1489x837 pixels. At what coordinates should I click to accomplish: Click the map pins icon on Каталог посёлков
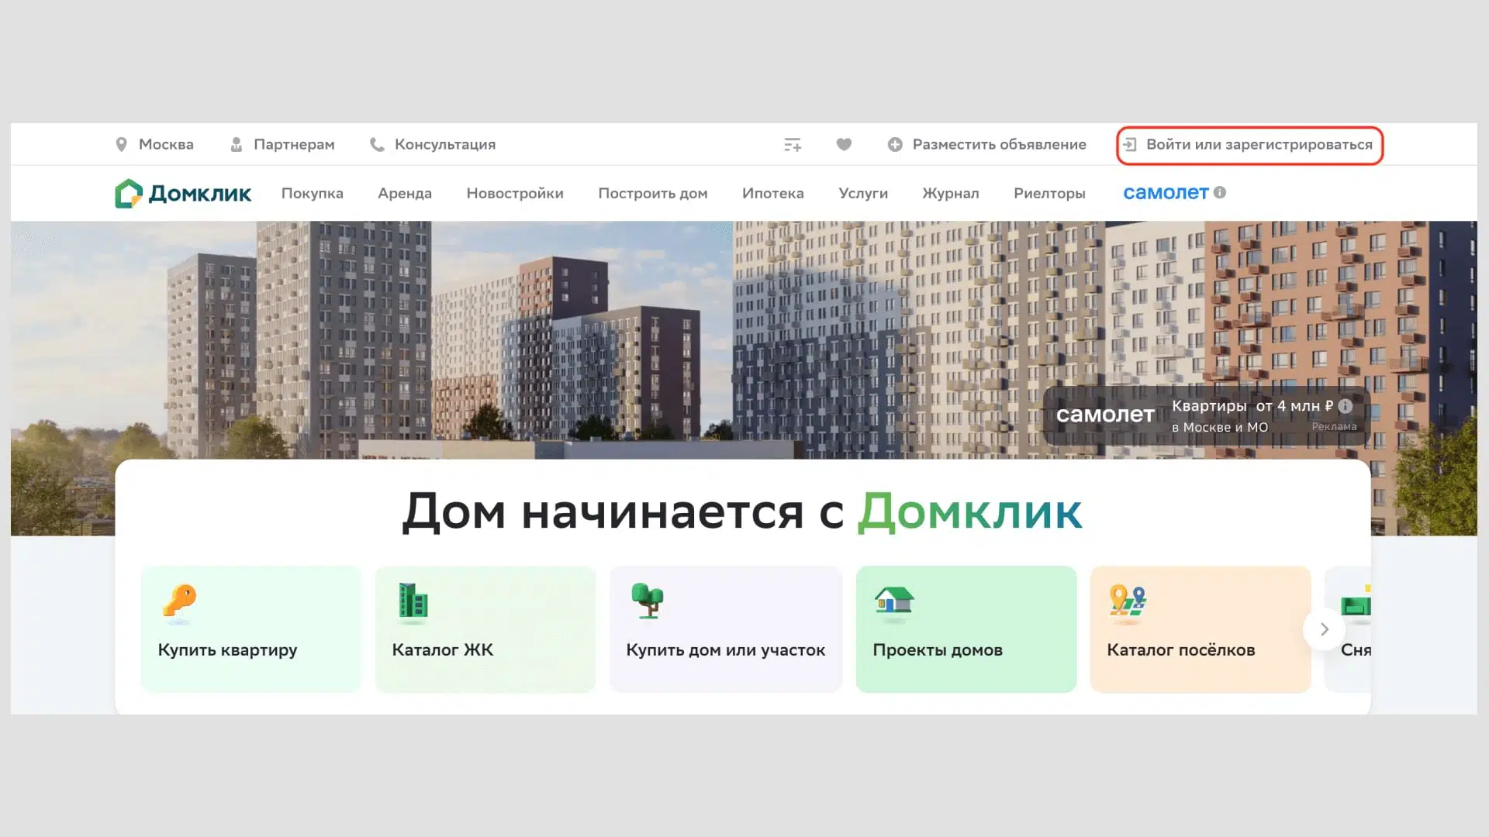[1128, 603]
